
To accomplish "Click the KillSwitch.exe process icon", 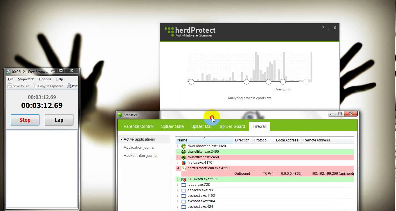I will pos(183,179).
